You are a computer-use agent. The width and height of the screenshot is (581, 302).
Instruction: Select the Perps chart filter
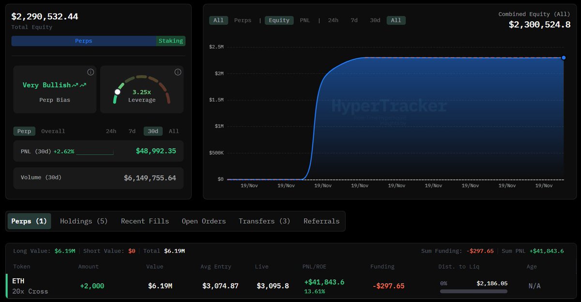point(243,20)
